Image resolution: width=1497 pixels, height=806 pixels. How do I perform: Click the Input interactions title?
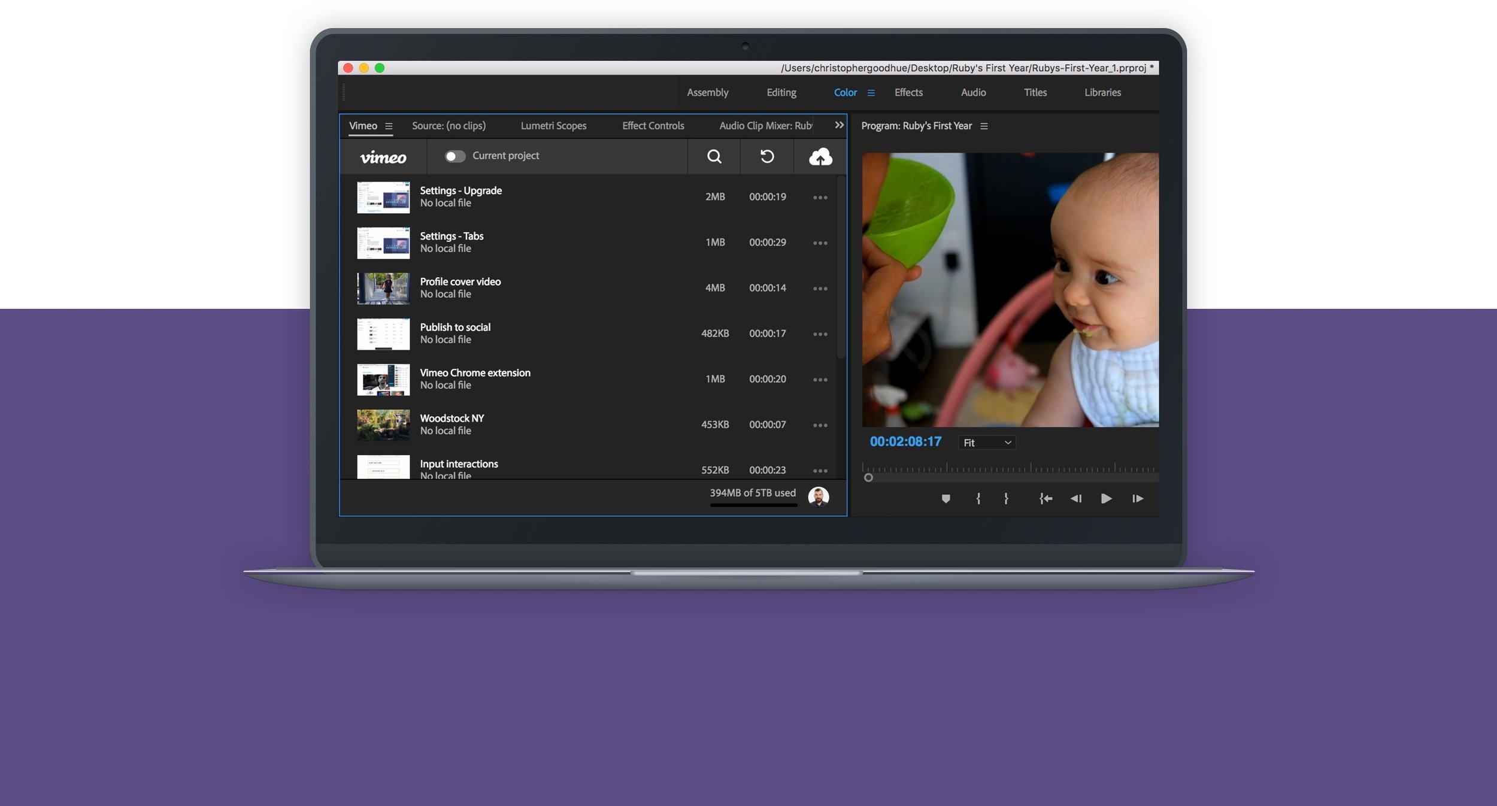coord(459,463)
